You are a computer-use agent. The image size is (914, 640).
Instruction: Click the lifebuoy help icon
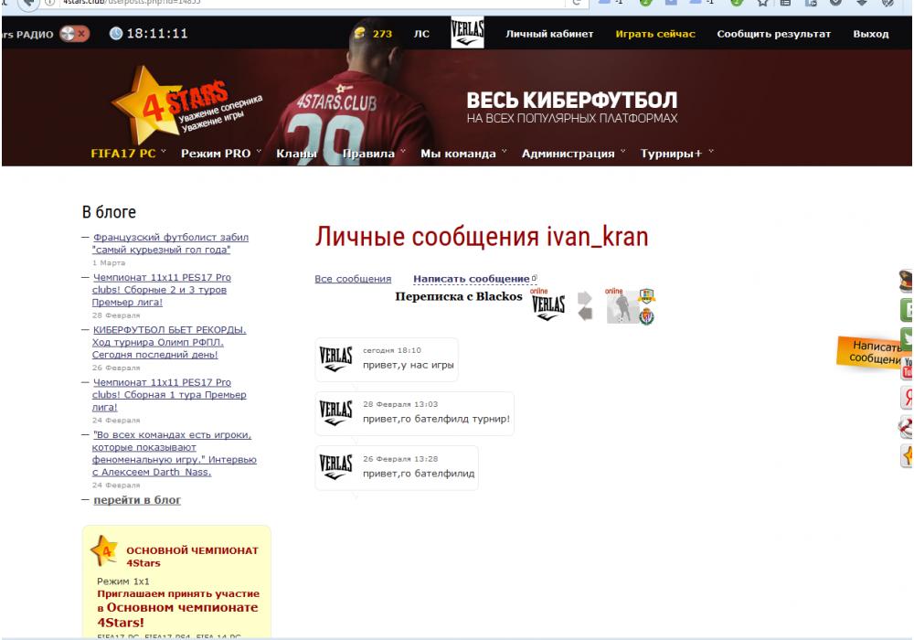(x=906, y=427)
